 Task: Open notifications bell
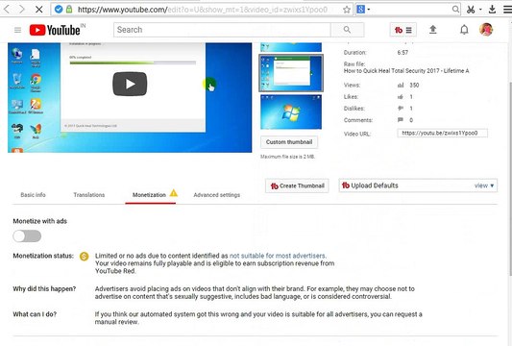click(464, 30)
